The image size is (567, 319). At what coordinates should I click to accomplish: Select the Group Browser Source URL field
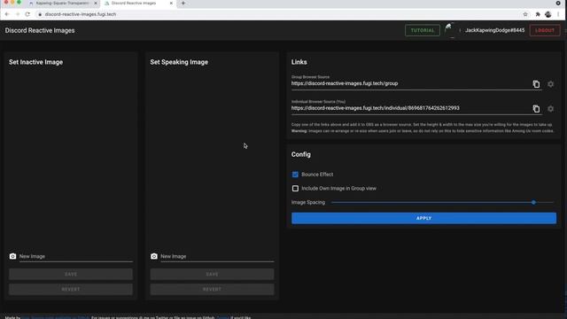pyautogui.click(x=410, y=83)
